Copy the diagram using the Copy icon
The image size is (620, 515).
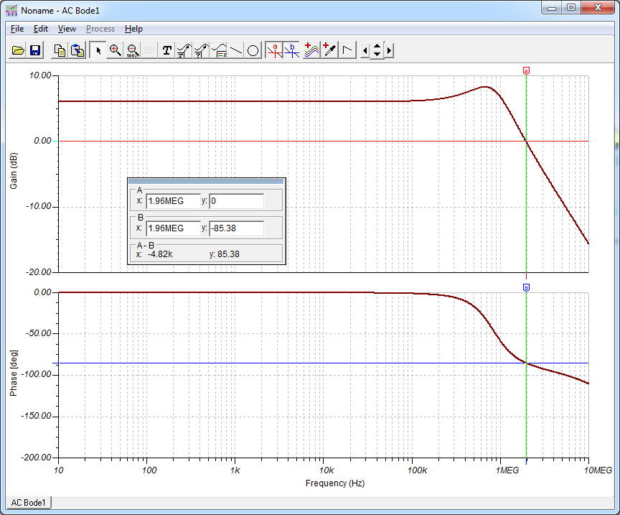(60, 50)
